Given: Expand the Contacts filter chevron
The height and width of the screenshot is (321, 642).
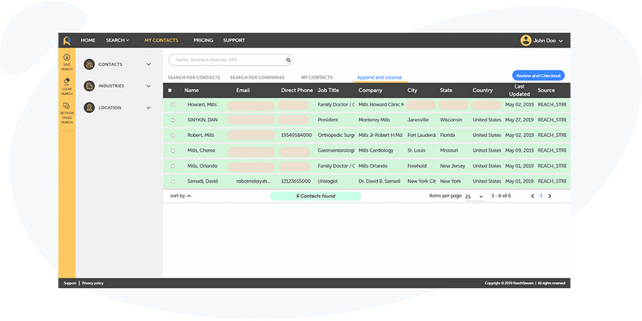Looking at the screenshot, I should point(148,64).
